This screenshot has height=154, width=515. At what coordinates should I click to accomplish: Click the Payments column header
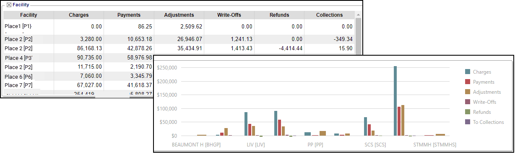click(129, 15)
